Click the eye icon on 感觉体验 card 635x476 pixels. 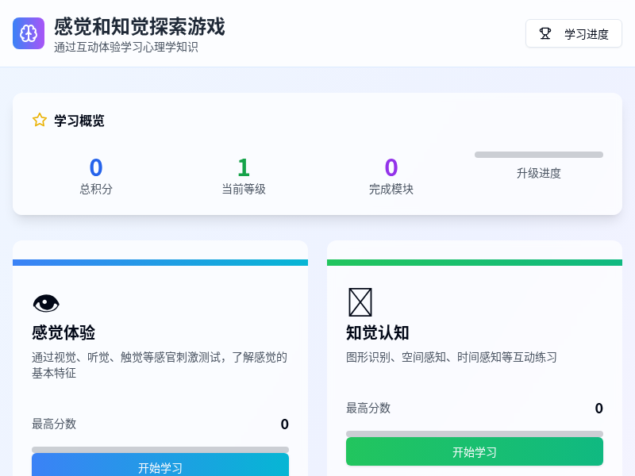46,303
